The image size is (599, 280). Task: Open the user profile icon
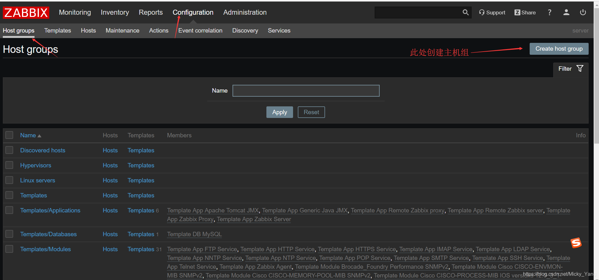566,13
